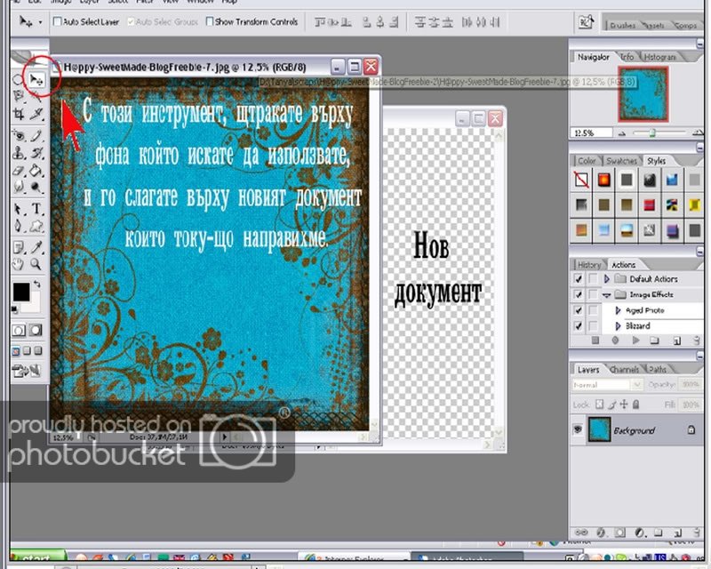Viewport: 711px width, 569px height.
Task: Toggle Blizzard action checkmark
Action: (x=579, y=325)
